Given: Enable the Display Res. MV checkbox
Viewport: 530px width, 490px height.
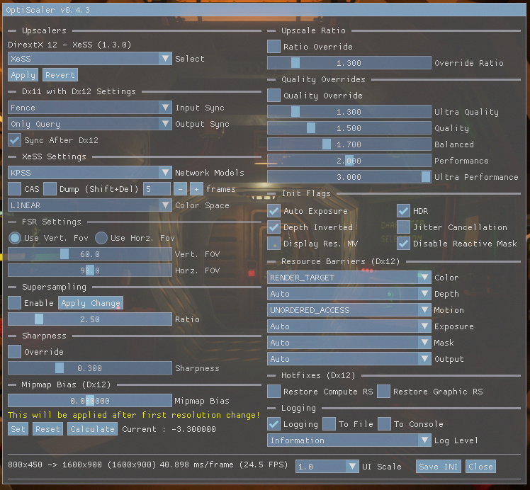Looking at the screenshot, I should 274,244.
